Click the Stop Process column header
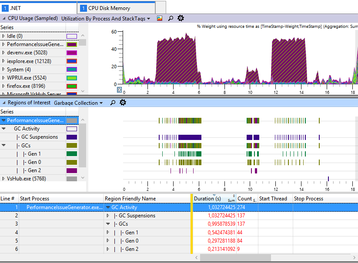The image size is (358, 263). point(325,199)
